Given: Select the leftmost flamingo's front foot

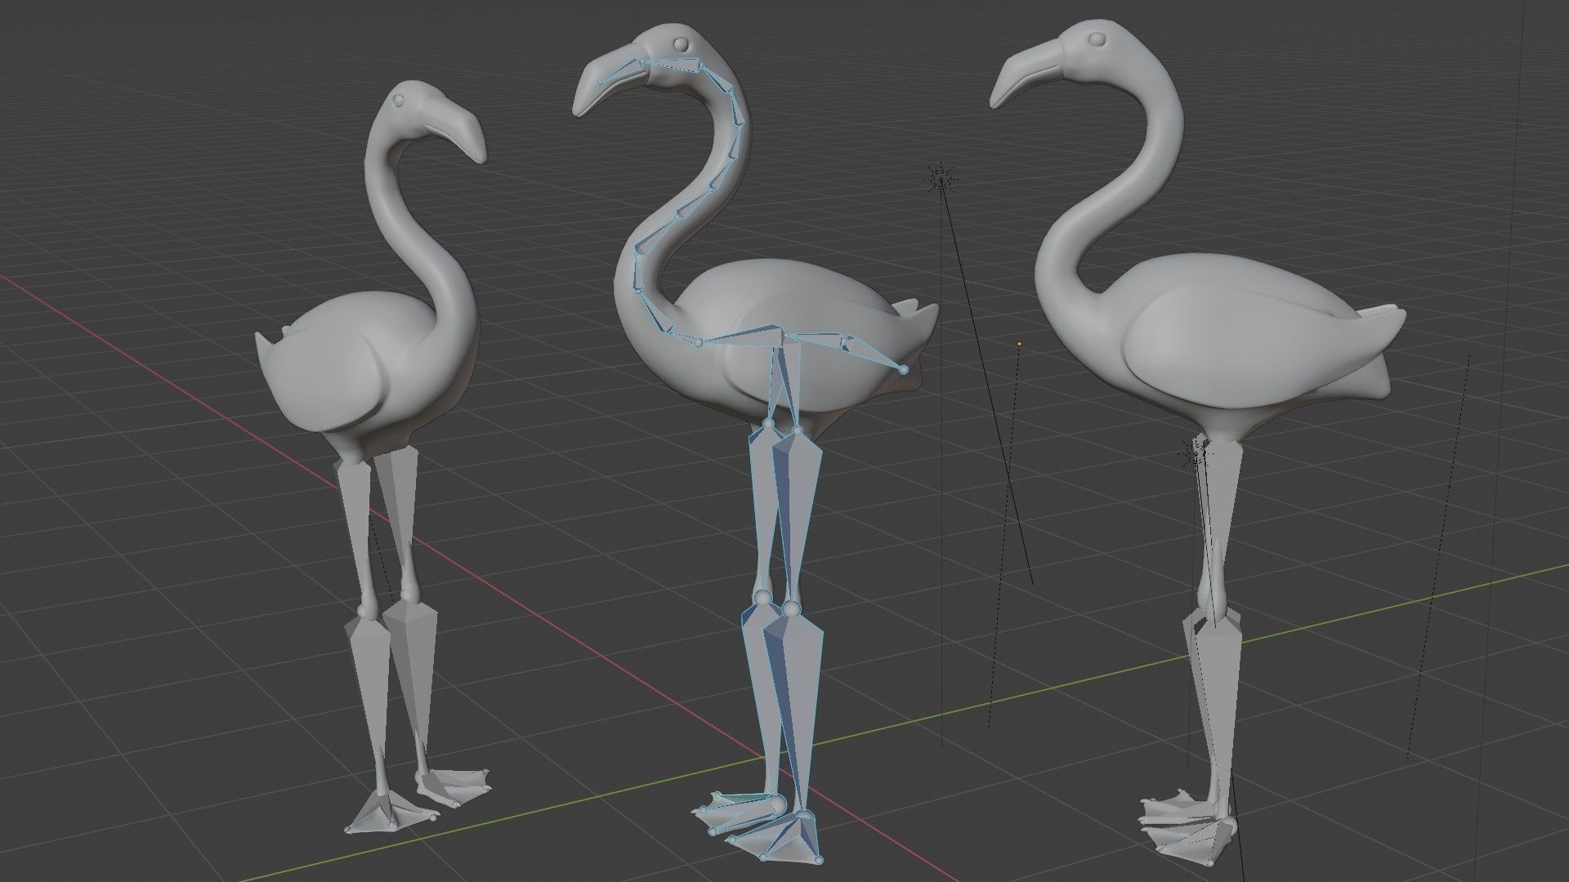Looking at the screenshot, I should [x=384, y=813].
